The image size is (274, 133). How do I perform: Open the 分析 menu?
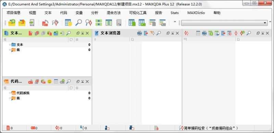coord(95,13)
